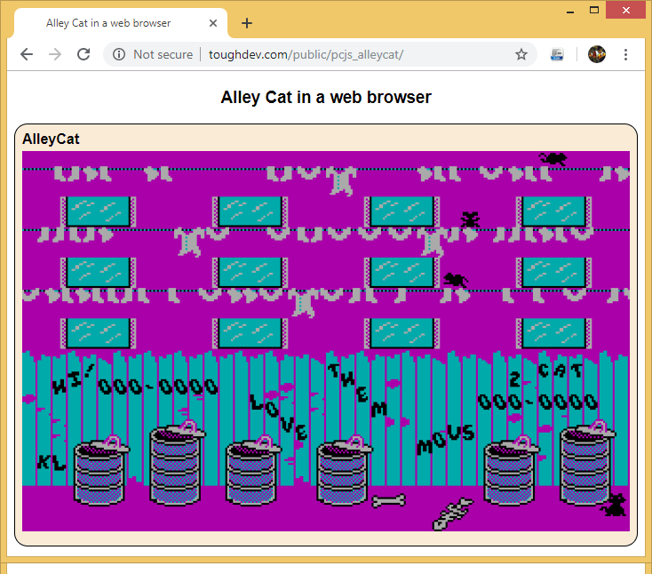Click the tall trash can second from the left
This screenshot has width=652, height=574.
tap(177, 463)
